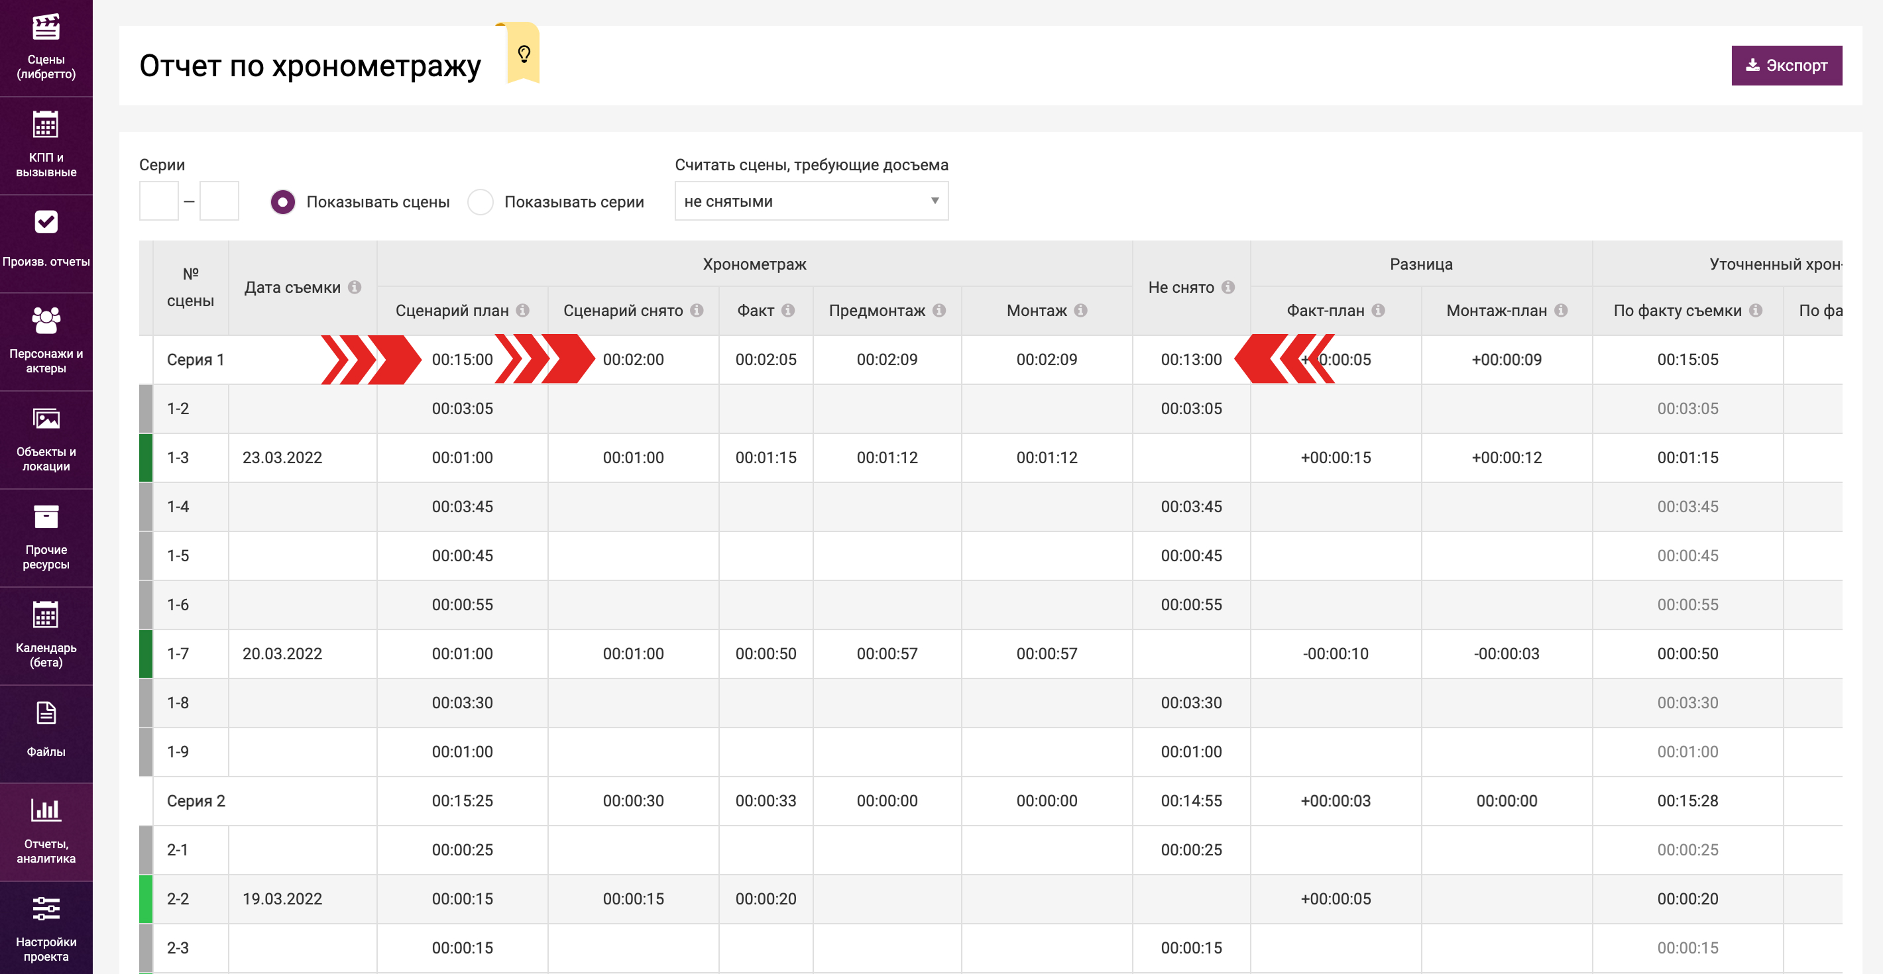Open Отчеты, аналитика menu item
The image size is (1883, 974).
coord(45,832)
